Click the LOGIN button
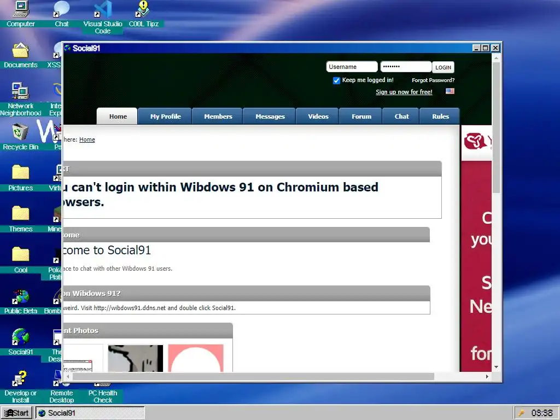The width and height of the screenshot is (560, 420). click(443, 67)
